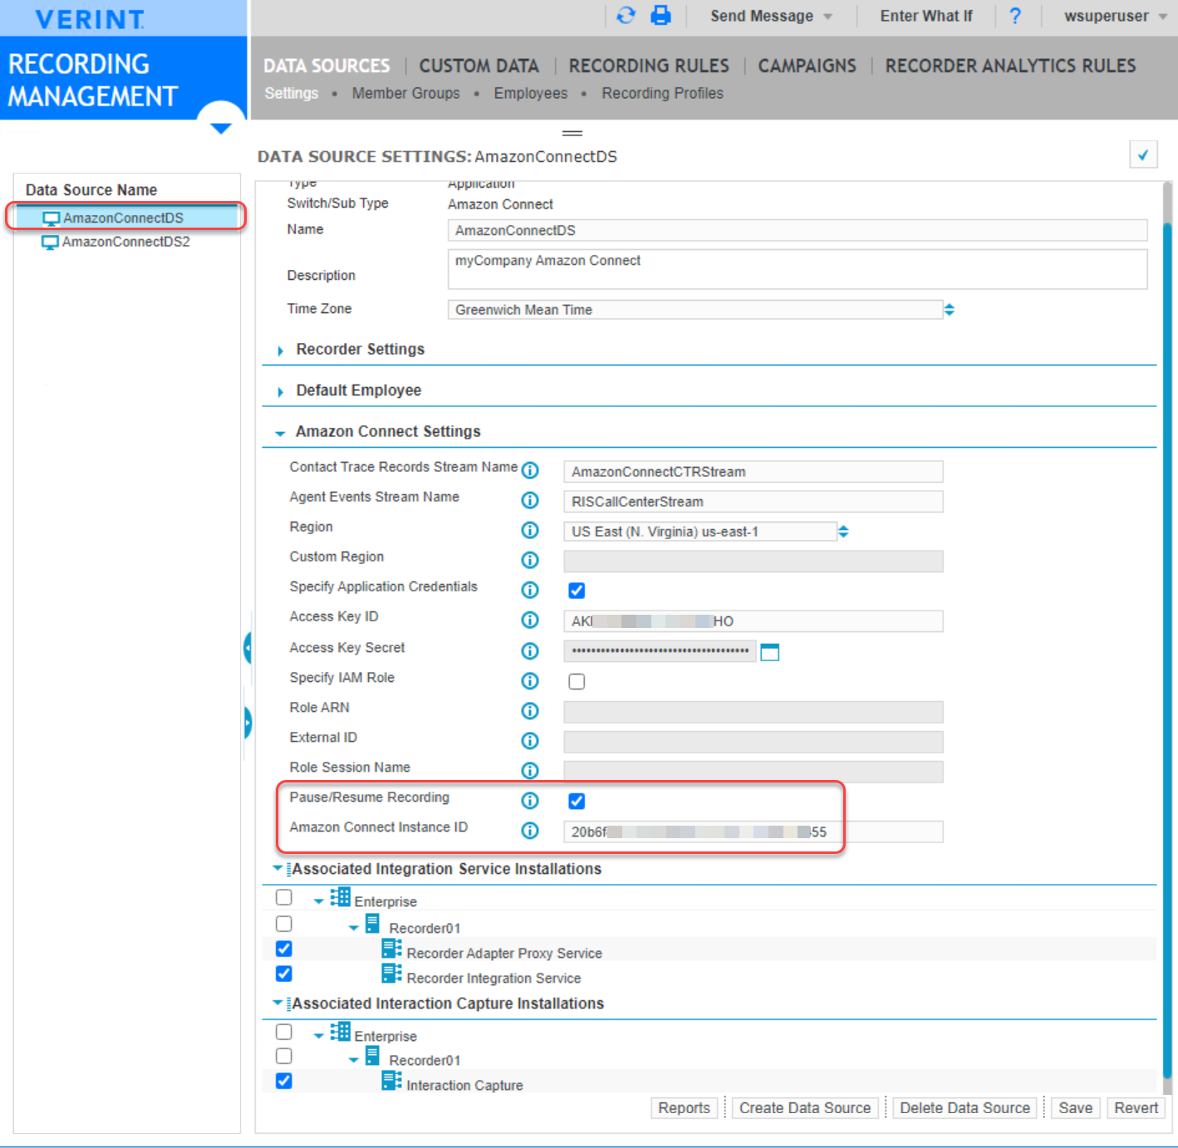Show info icon for Region field
This screenshot has width=1178, height=1148.
tap(530, 530)
